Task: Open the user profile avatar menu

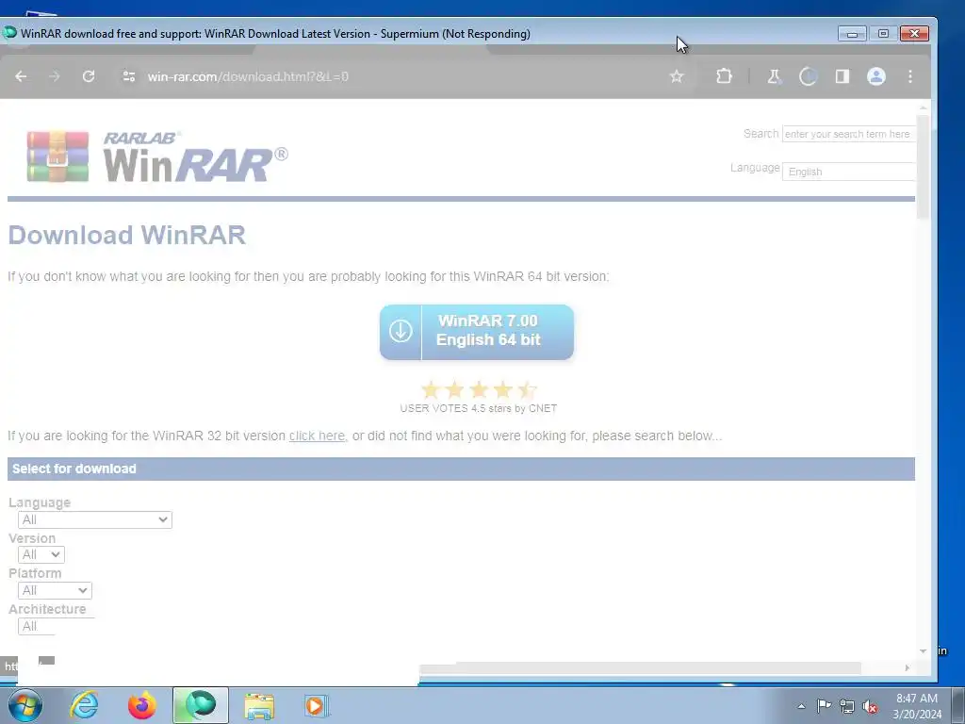Action: [x=875, y=76]
